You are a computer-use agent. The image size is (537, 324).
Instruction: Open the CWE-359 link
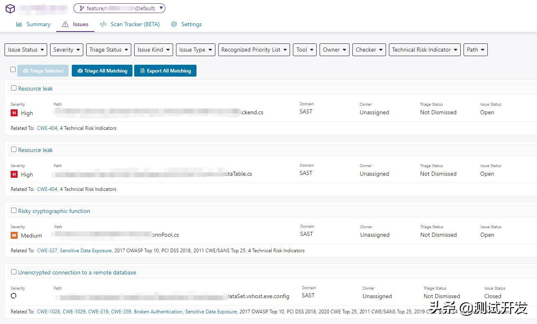[x=121, y=312]
